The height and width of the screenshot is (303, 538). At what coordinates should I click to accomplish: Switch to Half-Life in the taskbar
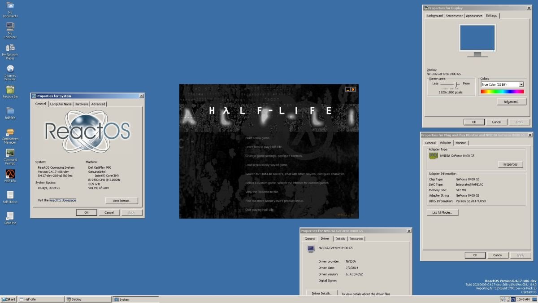coord(41,299)
